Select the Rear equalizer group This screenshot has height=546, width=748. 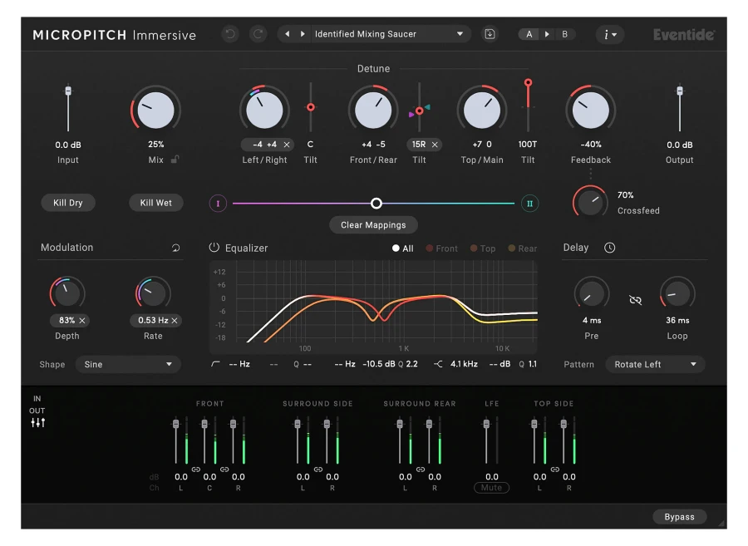(523, 248)
